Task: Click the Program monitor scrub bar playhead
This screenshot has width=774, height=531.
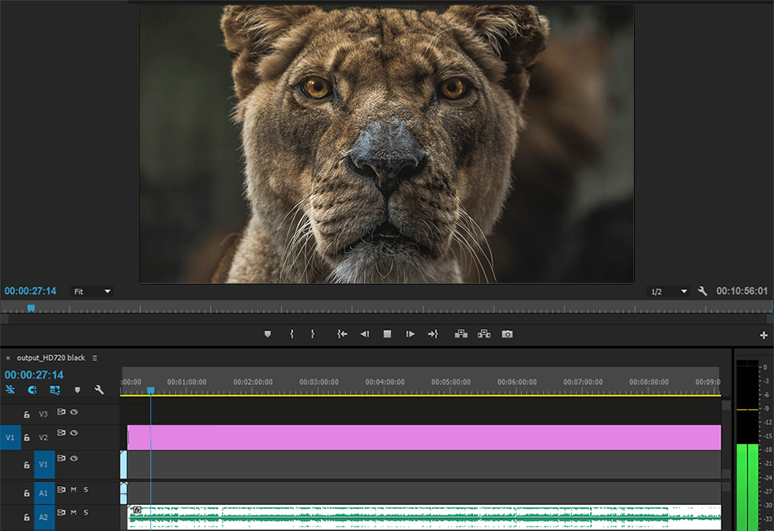Action: pos(31,308)
